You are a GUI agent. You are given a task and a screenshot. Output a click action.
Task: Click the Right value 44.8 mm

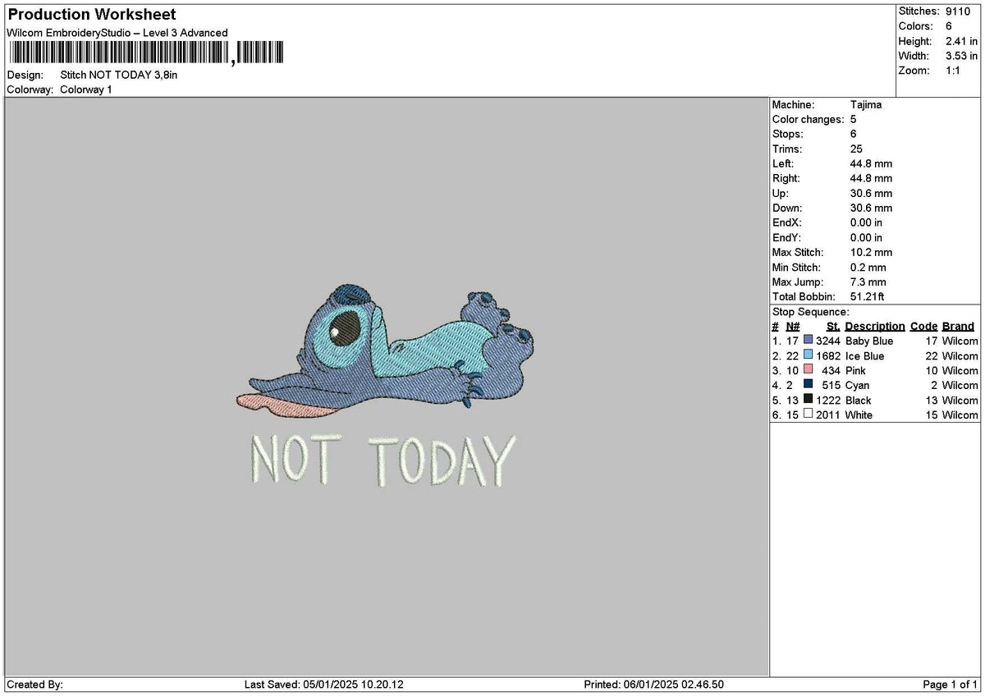(x=871, y=179)
